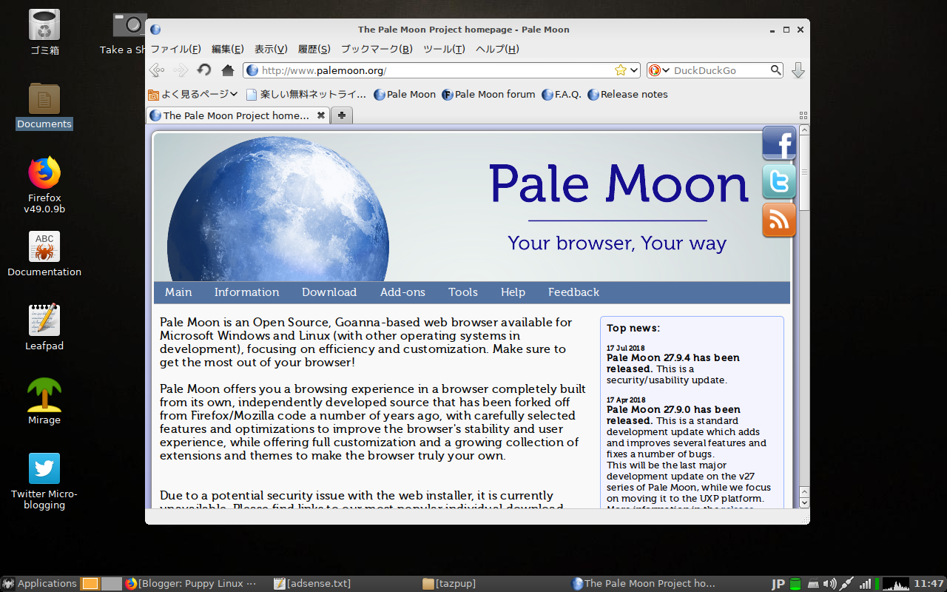Select the Leafpad desktop icon
Screen dimensions: 947x592
tap(44, 328)
